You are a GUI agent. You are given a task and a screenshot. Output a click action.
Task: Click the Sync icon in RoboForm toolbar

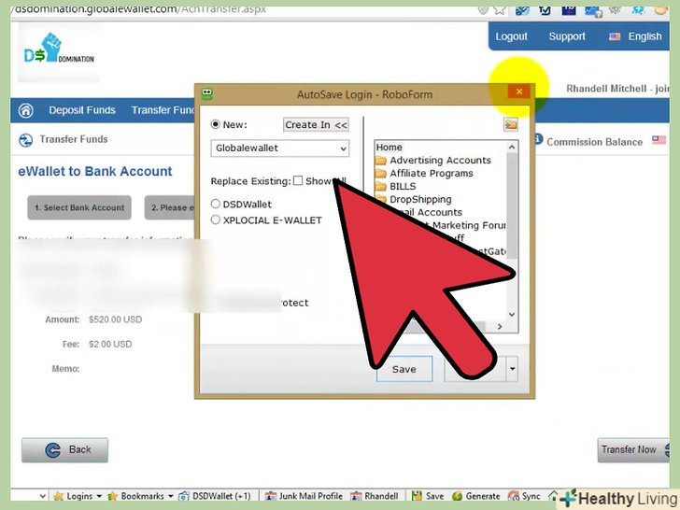pyautogui.click(x=514, y=495)
